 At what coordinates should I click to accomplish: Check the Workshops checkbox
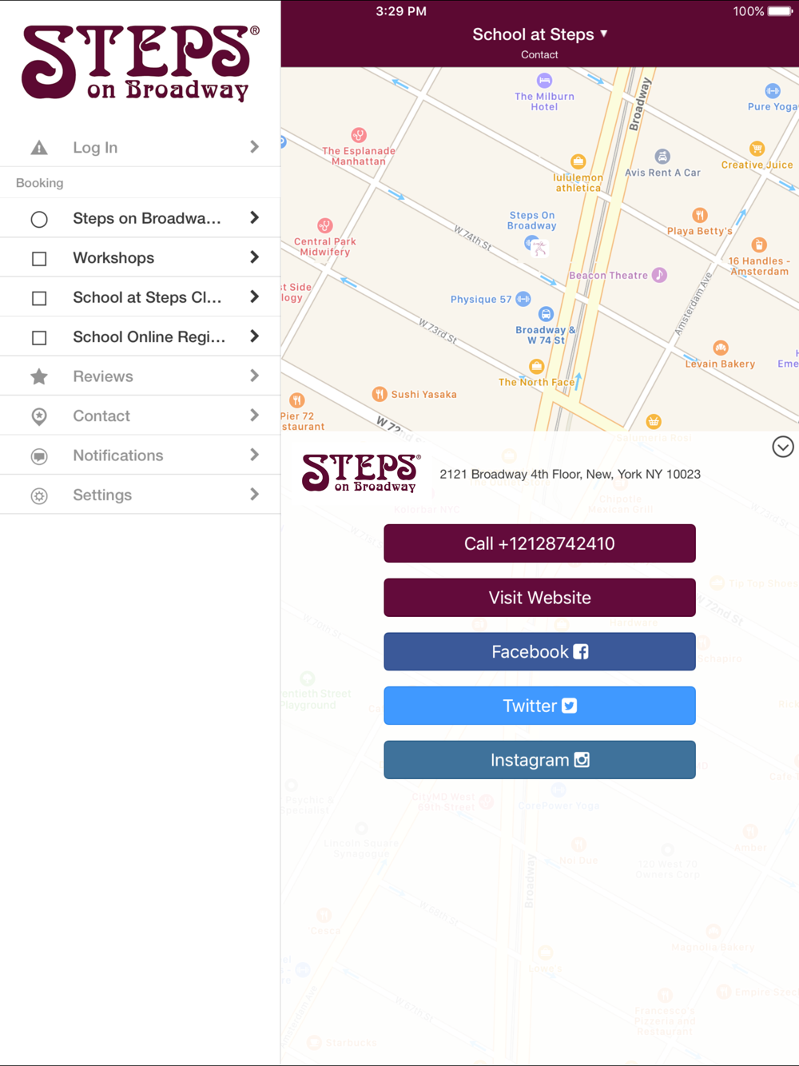[39, 259]
